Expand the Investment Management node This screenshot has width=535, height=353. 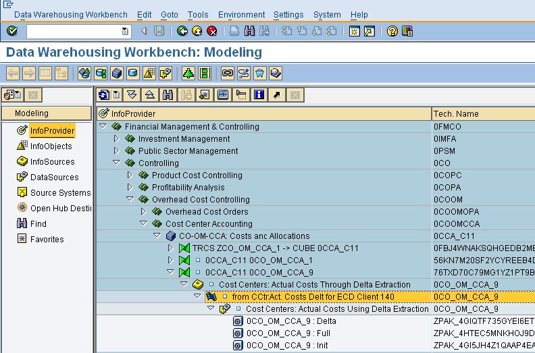(116, 138)
